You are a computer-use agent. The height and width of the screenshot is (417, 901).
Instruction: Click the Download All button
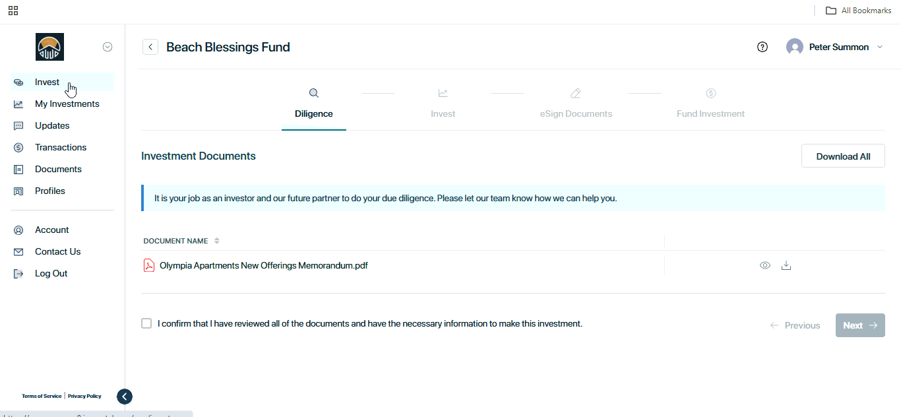point(843,156)
